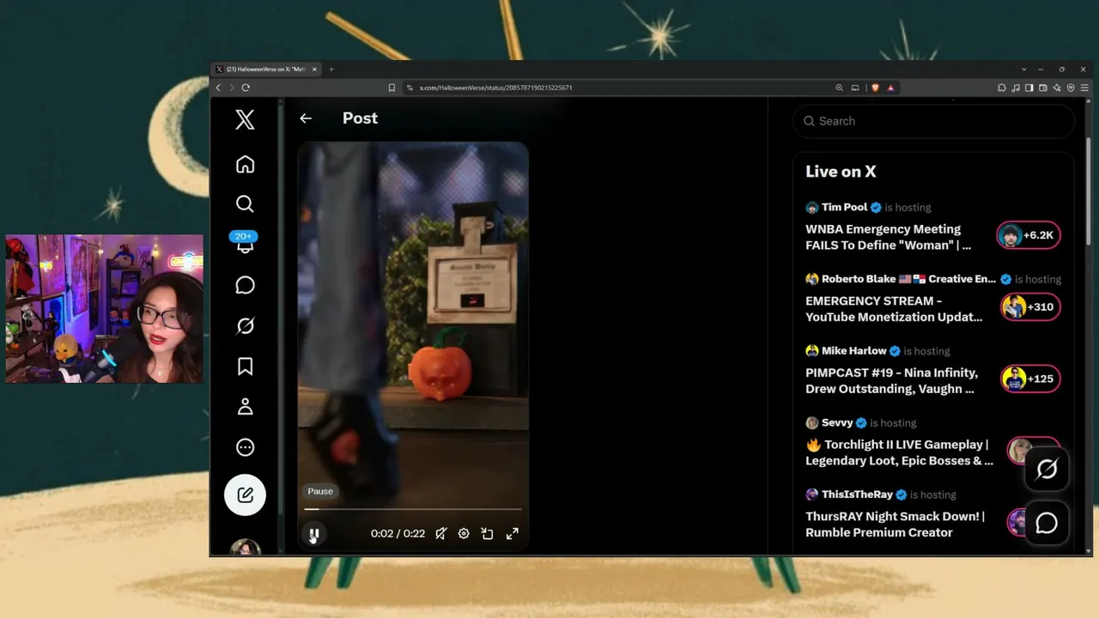Open Roberto Blake's EMERGENCY STREAM listing
Screen dimensions: 1099x618
click(894, 309)
